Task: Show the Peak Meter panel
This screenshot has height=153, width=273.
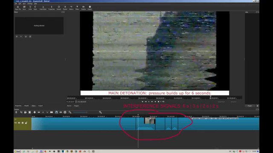Action: coord(43,8)
